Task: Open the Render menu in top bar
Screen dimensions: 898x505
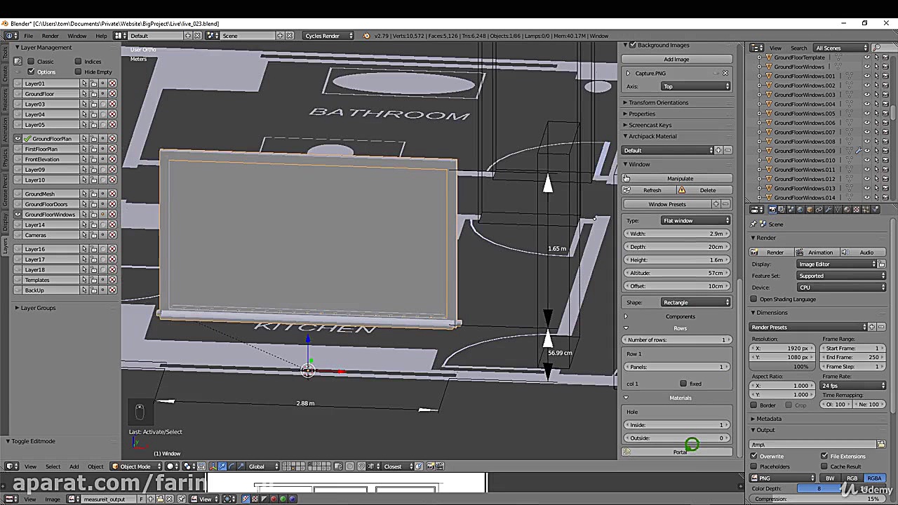Action: (50, 36)
